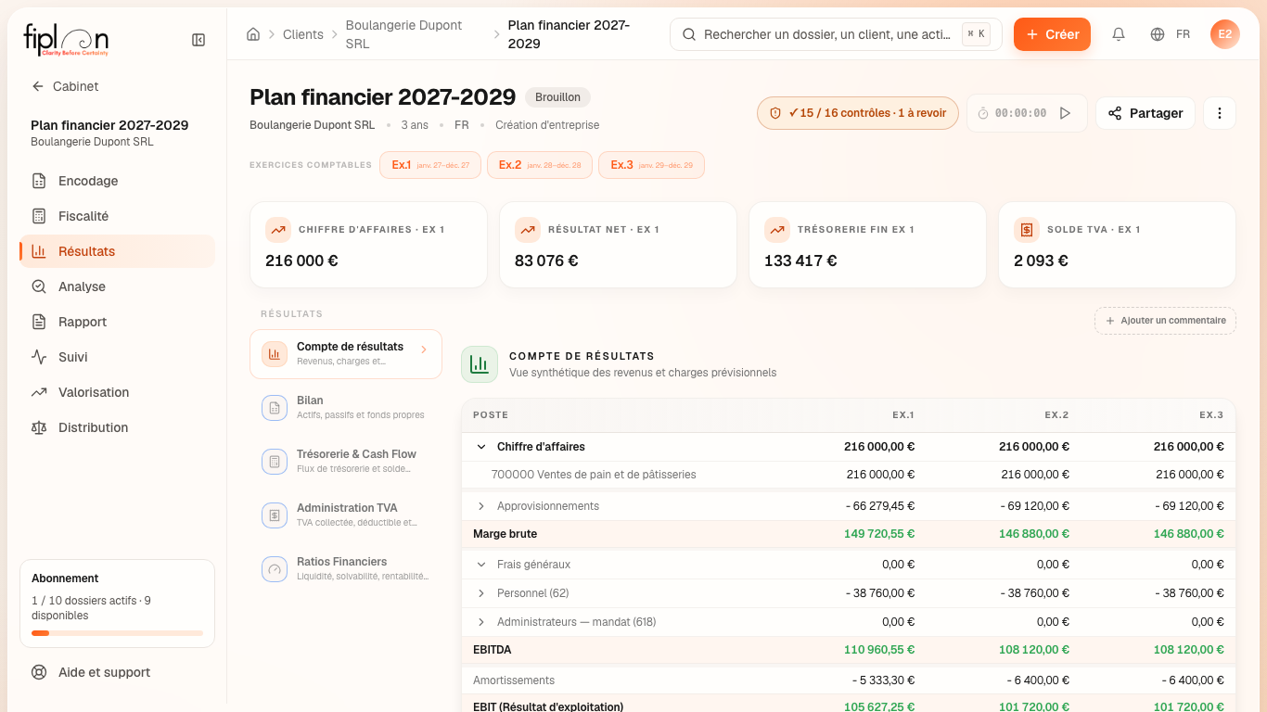1267x712 pixels.
Task: Go back to Cabinet
Action: click(65, 86)
